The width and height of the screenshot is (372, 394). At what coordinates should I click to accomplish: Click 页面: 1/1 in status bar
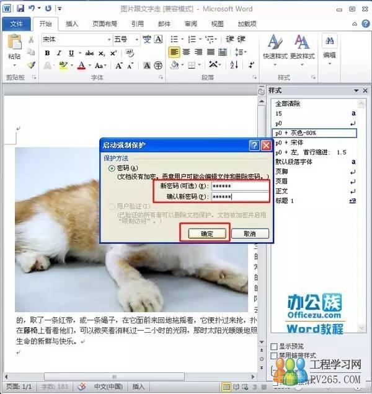(x=19, y=387)
